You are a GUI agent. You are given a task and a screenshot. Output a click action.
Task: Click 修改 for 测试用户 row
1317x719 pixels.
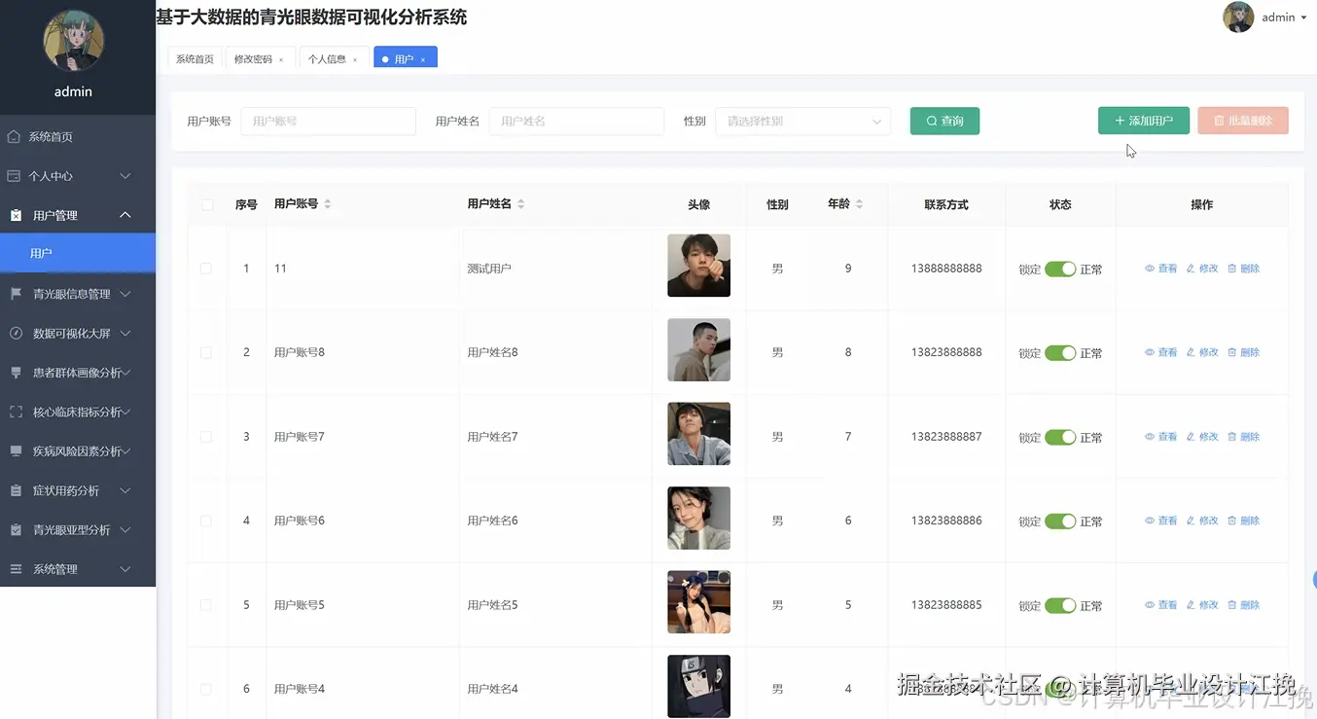(1202, 269)
